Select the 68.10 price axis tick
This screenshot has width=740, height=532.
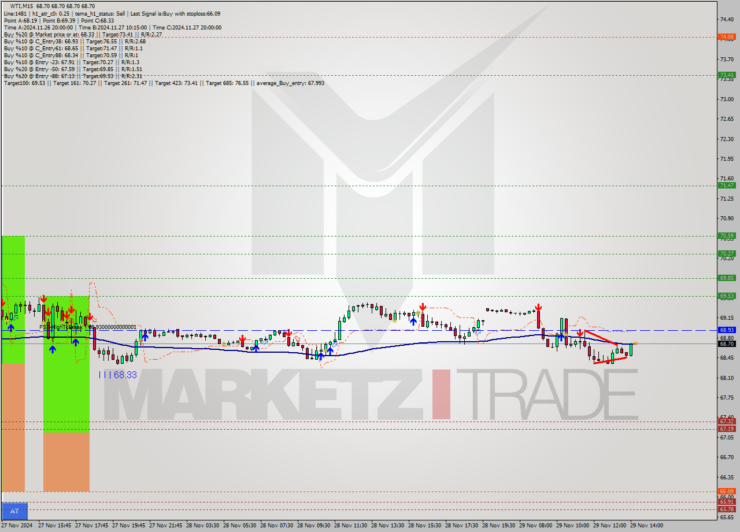[x=727, y=378]
